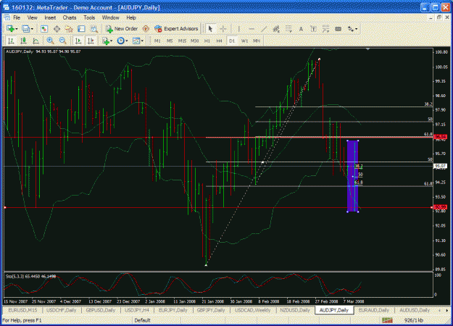Switch to the USDJPY,H4 chart tab

coord(137,310)
